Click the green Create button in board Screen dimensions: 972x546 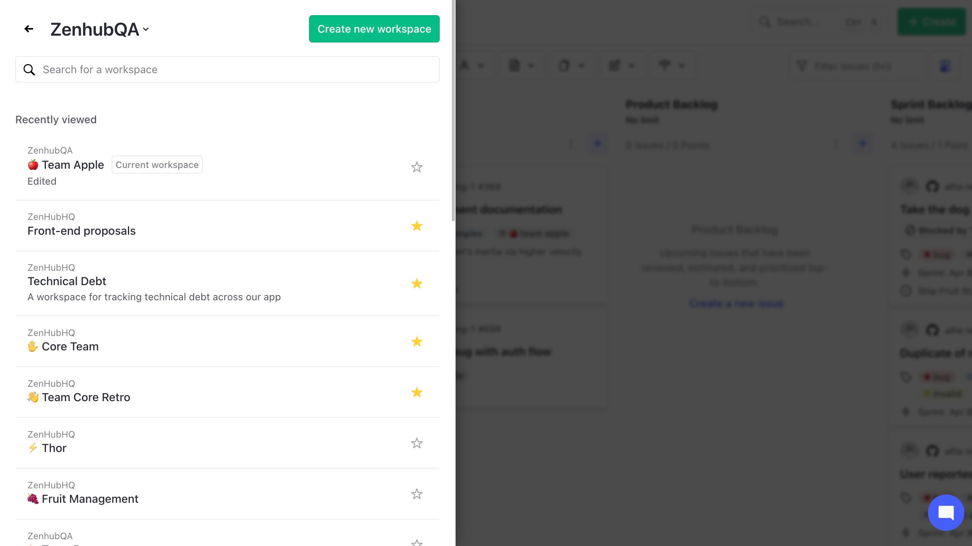click(x=932, y=22)
